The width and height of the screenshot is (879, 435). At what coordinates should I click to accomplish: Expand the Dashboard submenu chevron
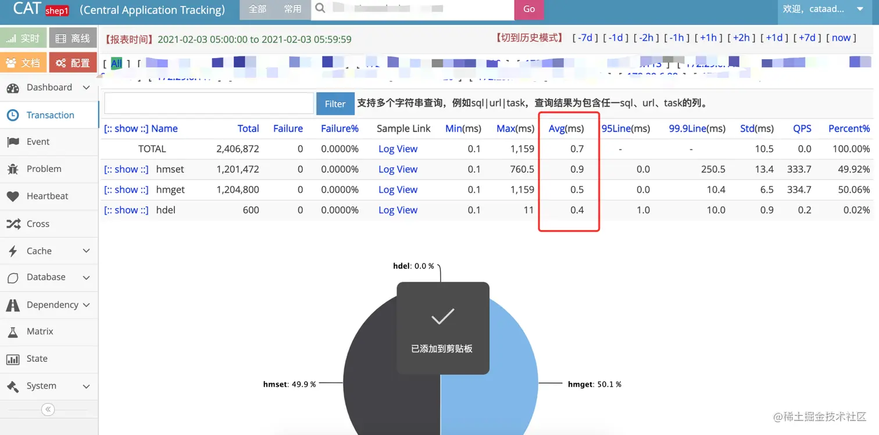[87, 88]
